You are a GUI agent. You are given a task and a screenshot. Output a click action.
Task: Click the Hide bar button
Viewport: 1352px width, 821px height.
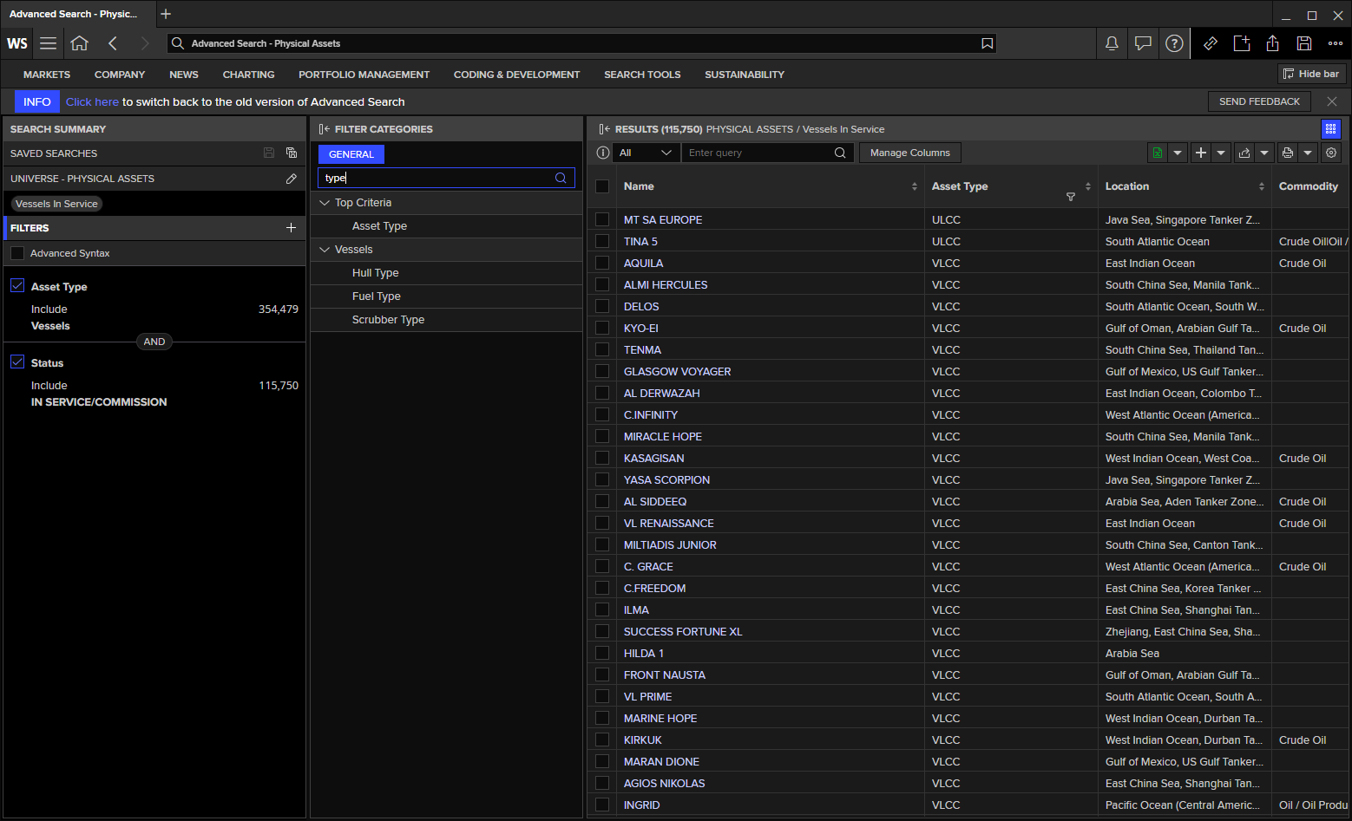click(1311, 74)
